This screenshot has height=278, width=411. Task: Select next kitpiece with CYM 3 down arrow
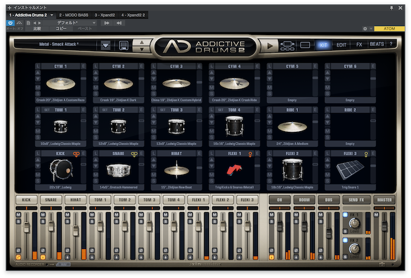tap(154, 79)
